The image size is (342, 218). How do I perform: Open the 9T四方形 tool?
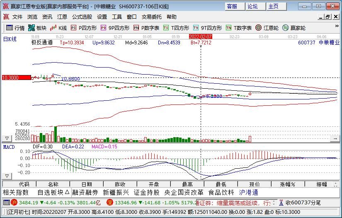[207, 28]
